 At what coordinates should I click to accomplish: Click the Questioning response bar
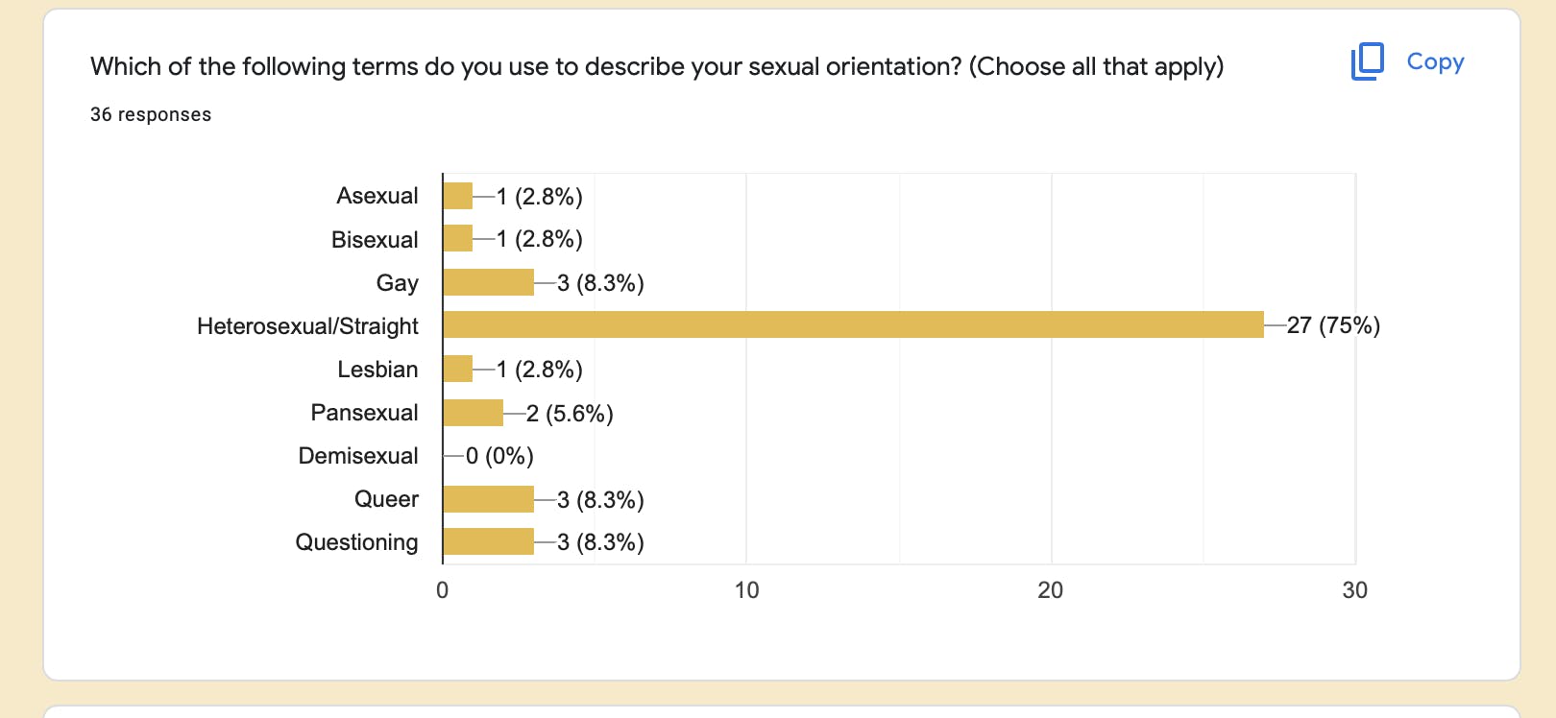click(488, 541)
